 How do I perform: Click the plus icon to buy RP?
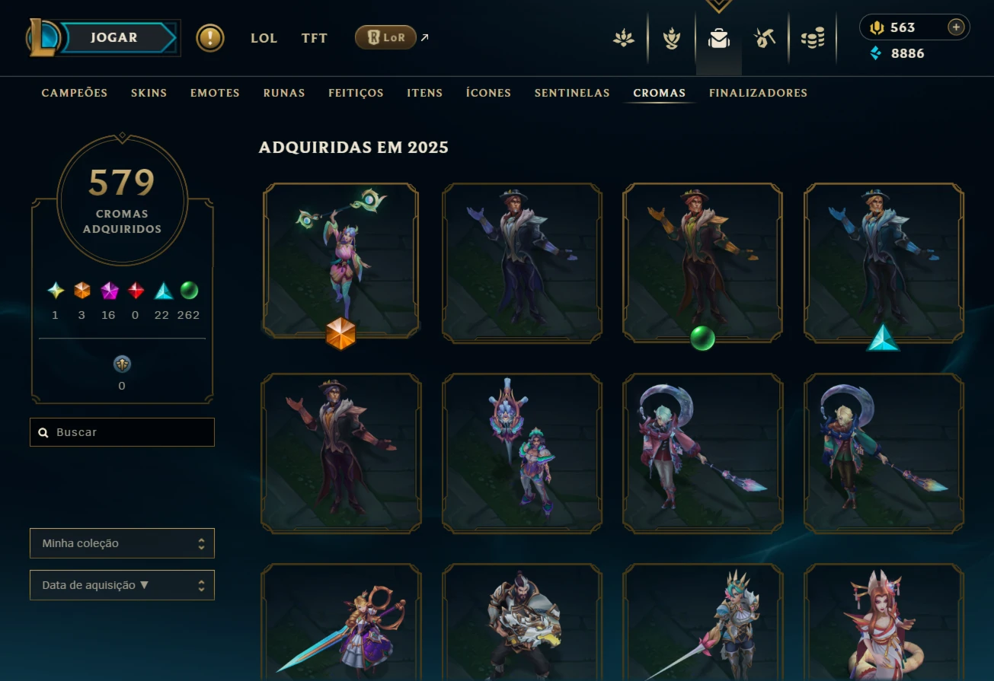click(x=956, y=27)
